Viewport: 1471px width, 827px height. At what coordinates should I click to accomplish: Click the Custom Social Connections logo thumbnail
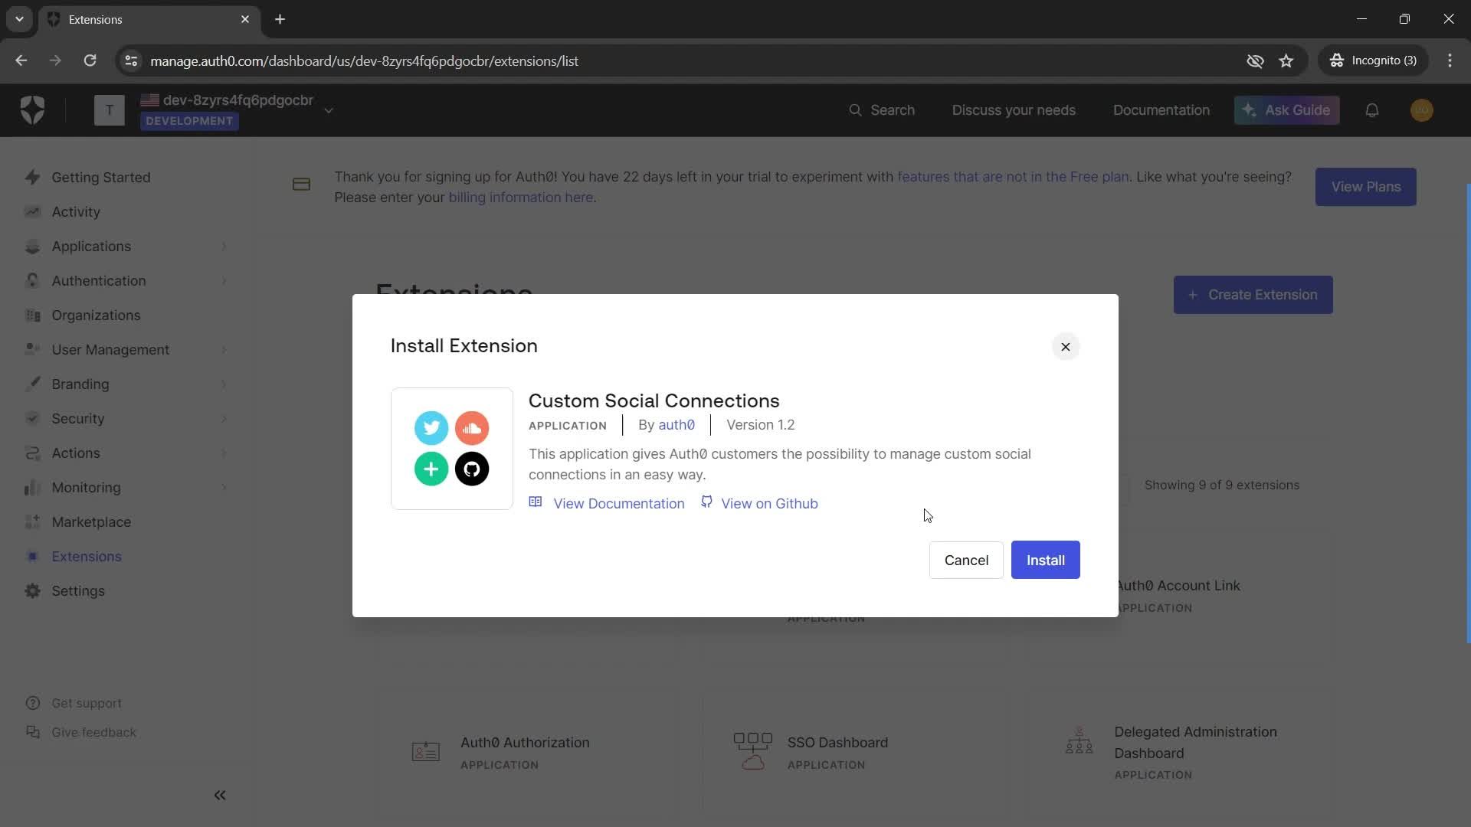tap(452, 449)
